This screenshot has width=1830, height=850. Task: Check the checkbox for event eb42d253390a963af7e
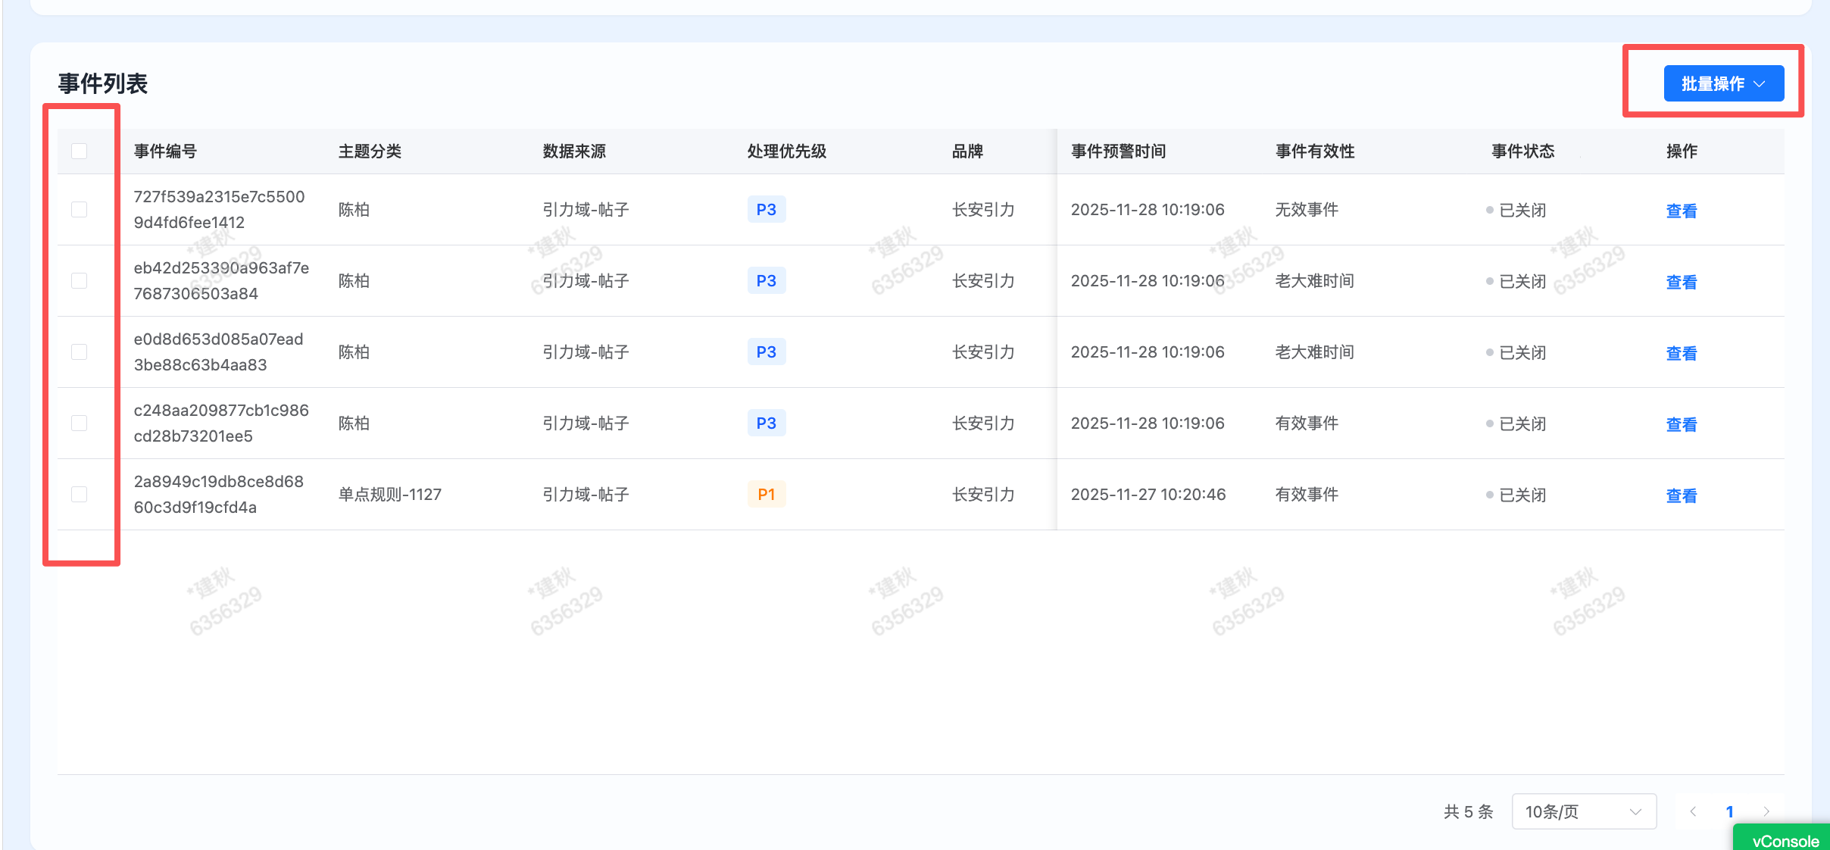coord(80,280)
